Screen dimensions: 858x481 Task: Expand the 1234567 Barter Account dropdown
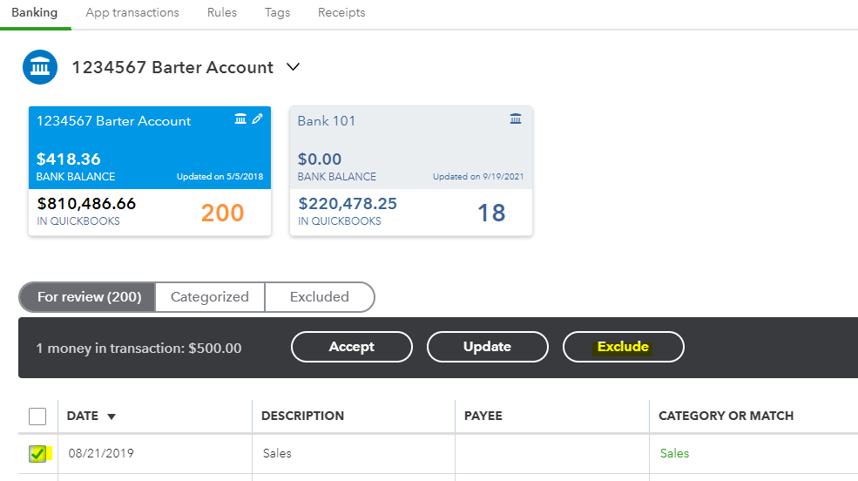[x=293, y=67]
